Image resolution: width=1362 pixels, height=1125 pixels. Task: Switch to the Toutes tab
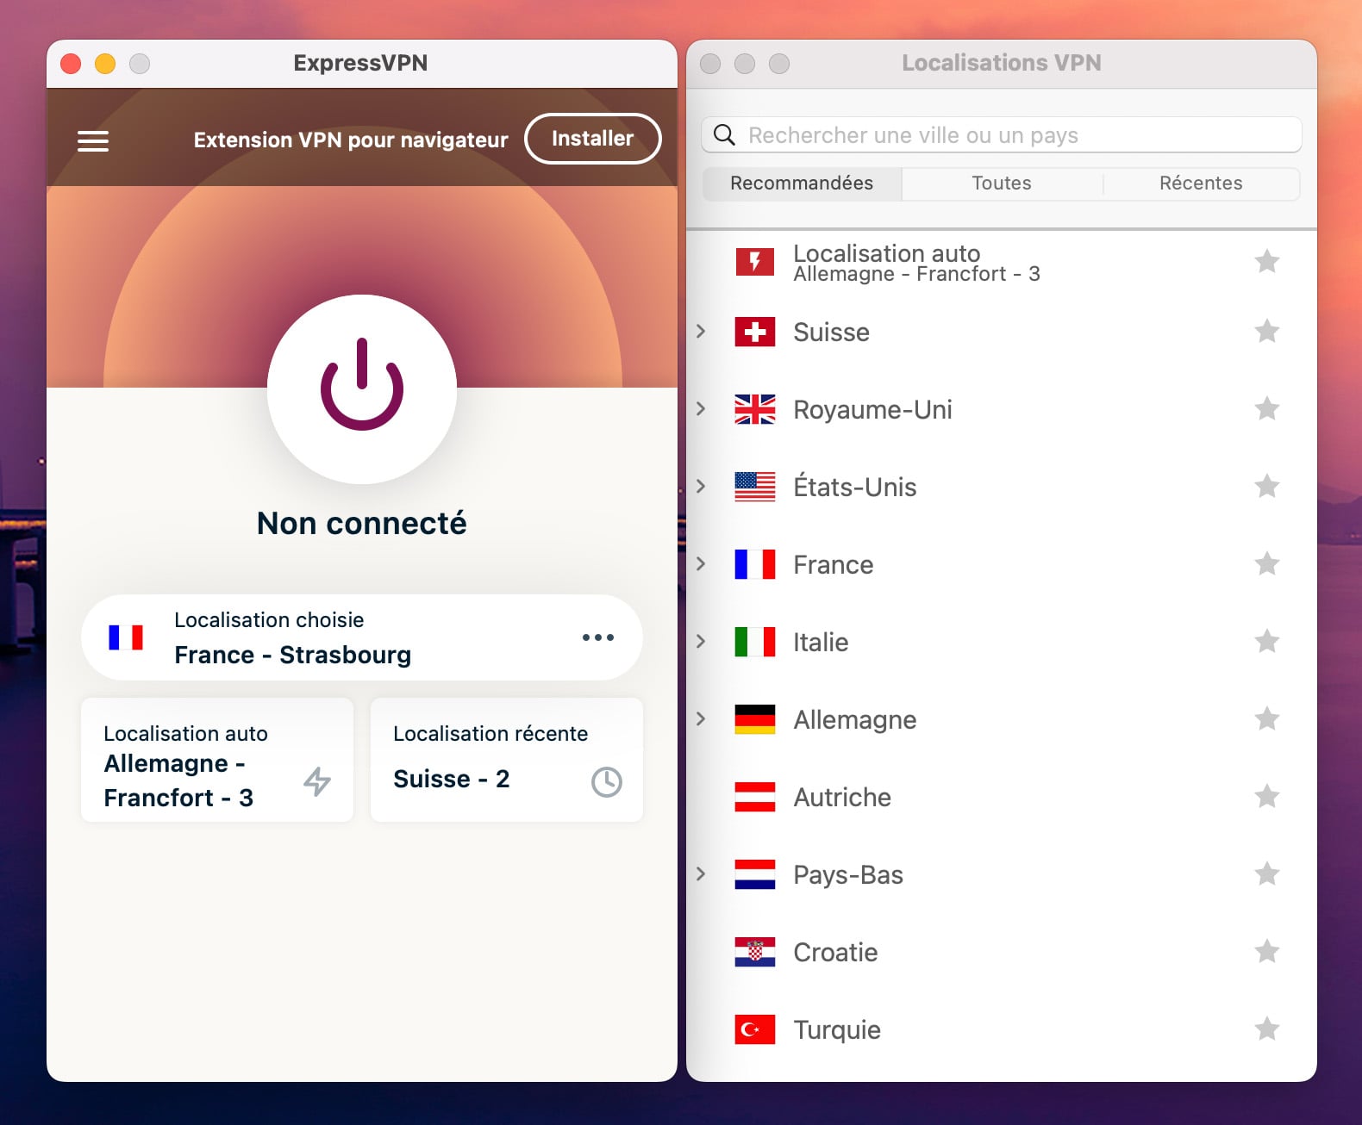1002,183
